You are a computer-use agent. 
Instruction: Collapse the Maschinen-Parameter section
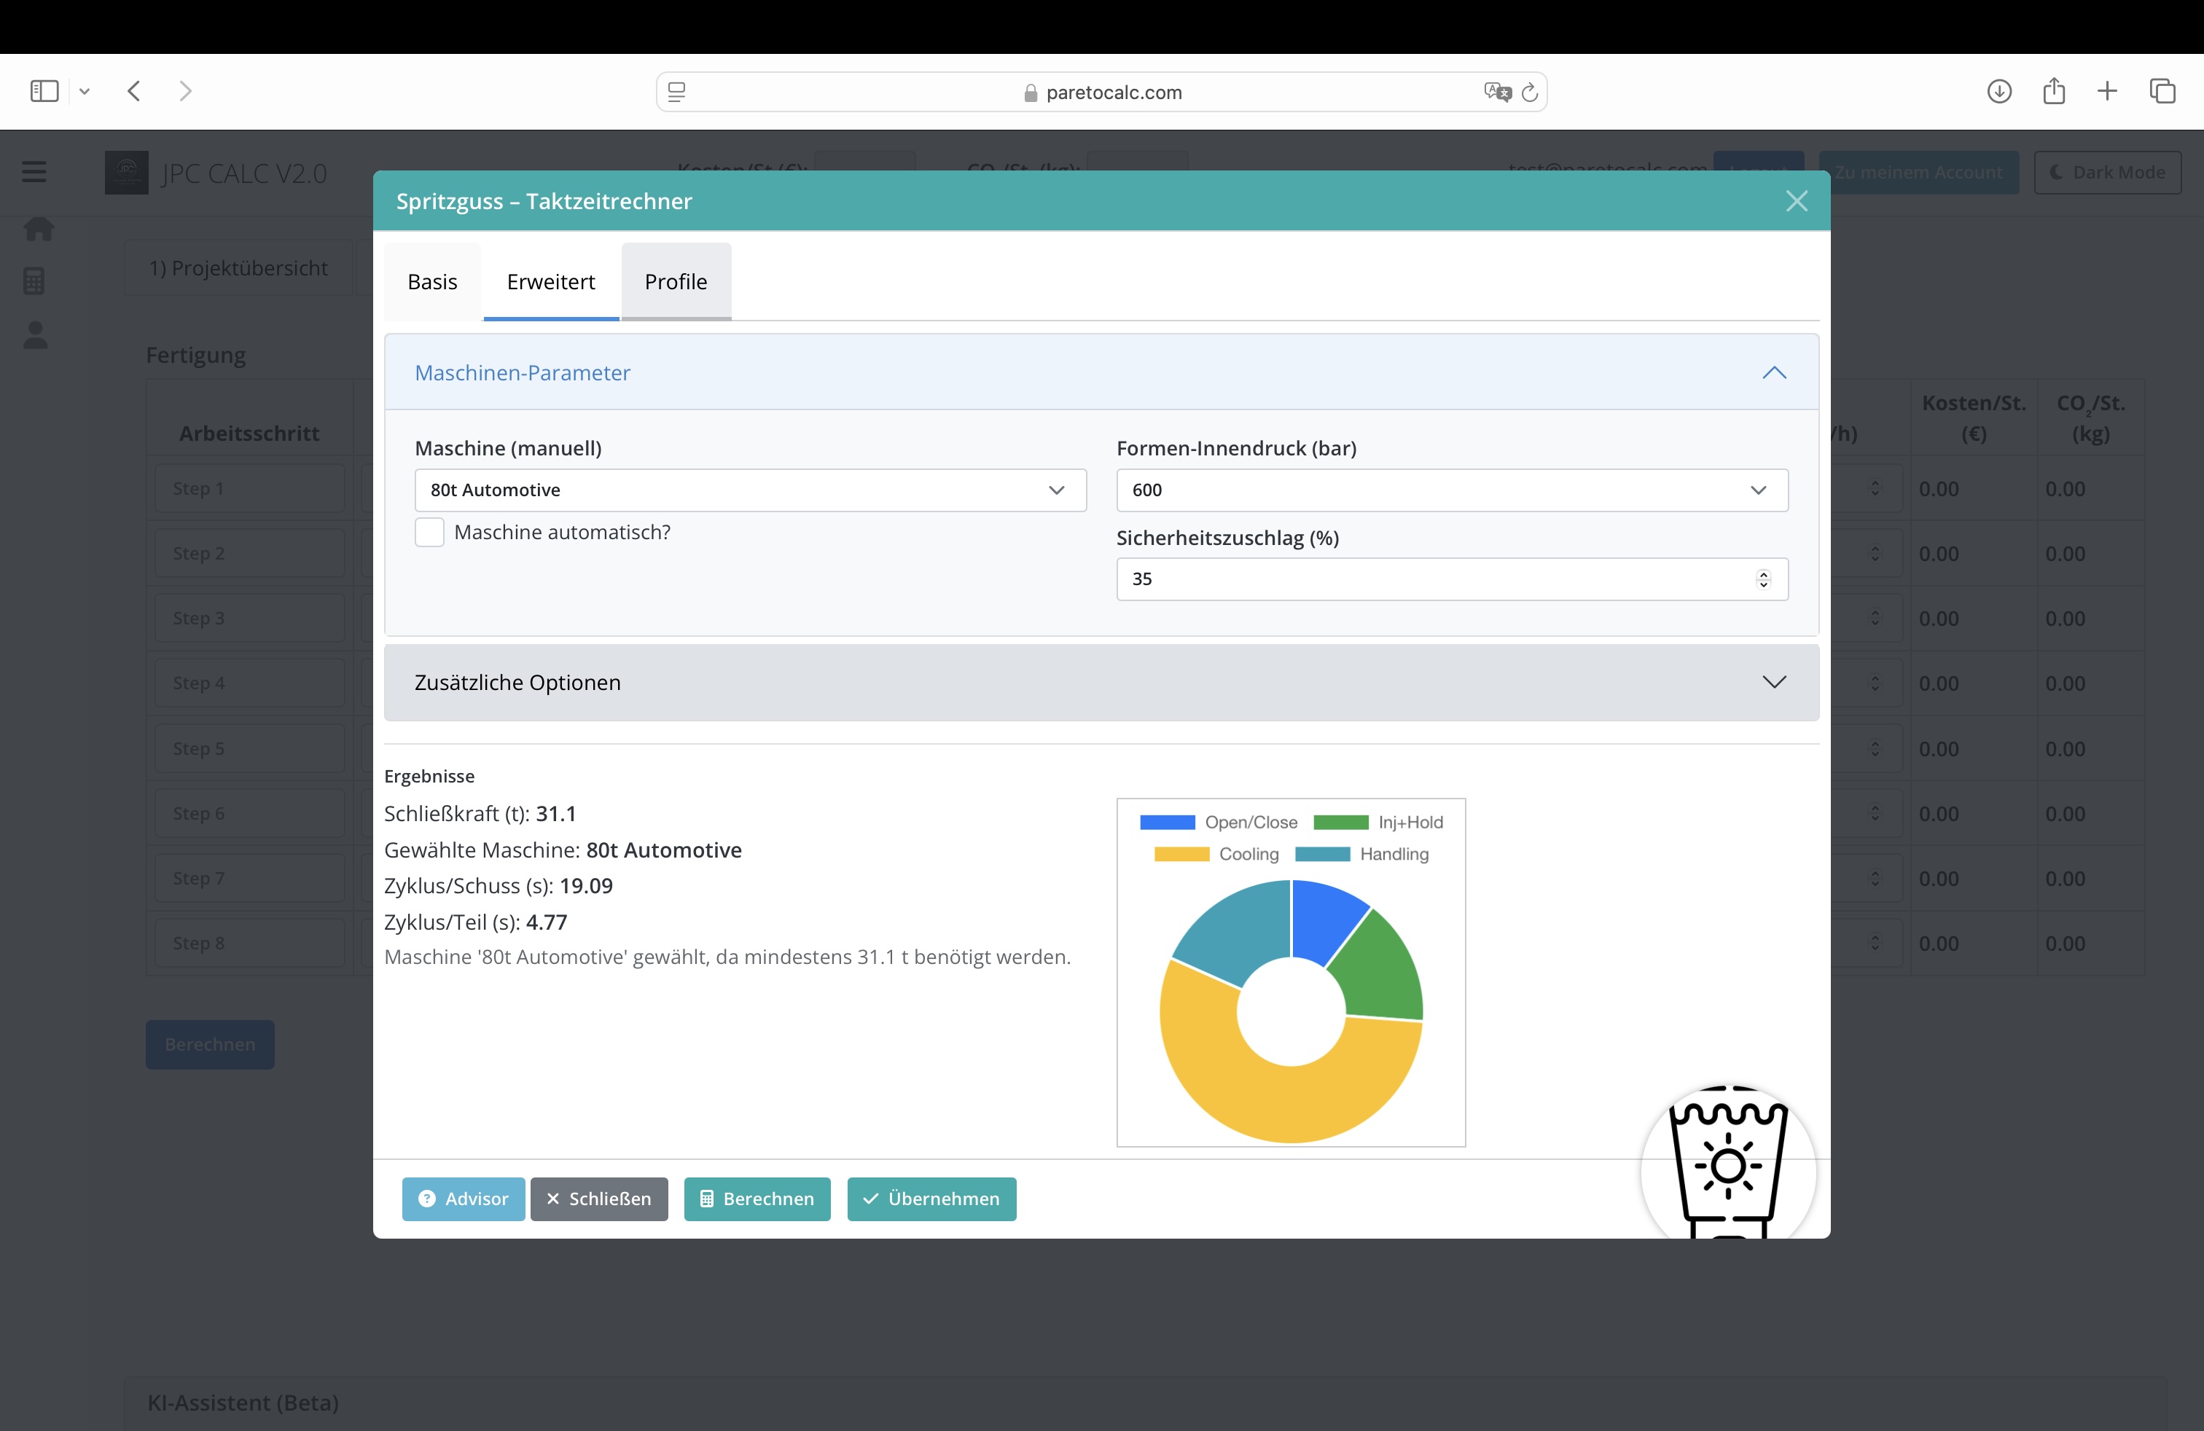[x=1773, y=371]
